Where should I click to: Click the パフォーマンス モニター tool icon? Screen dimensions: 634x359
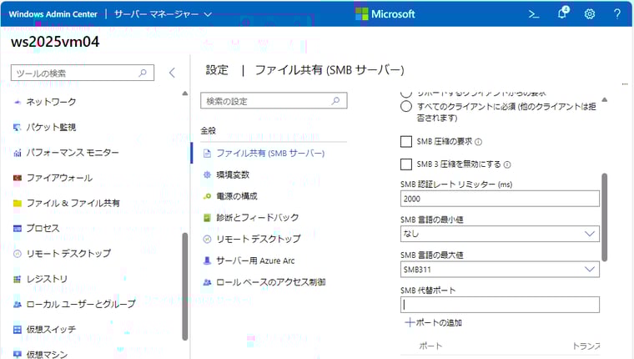point(17,153)
